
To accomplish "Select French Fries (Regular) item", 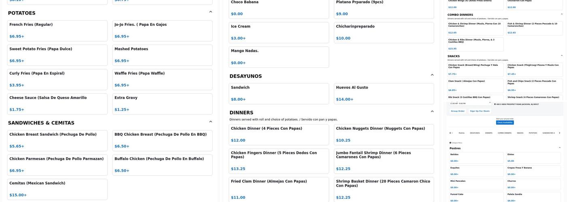I will (x=57, y=31).
